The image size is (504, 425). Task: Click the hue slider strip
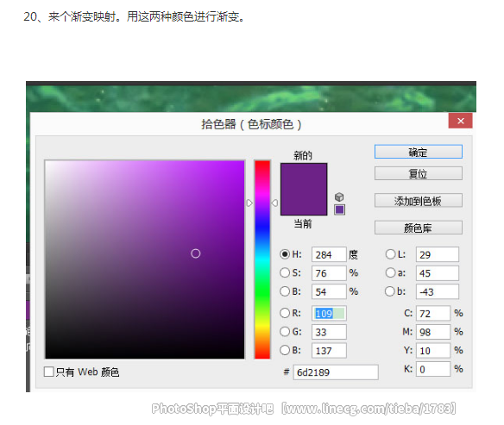pyautogui.click(x=262, y=259)
